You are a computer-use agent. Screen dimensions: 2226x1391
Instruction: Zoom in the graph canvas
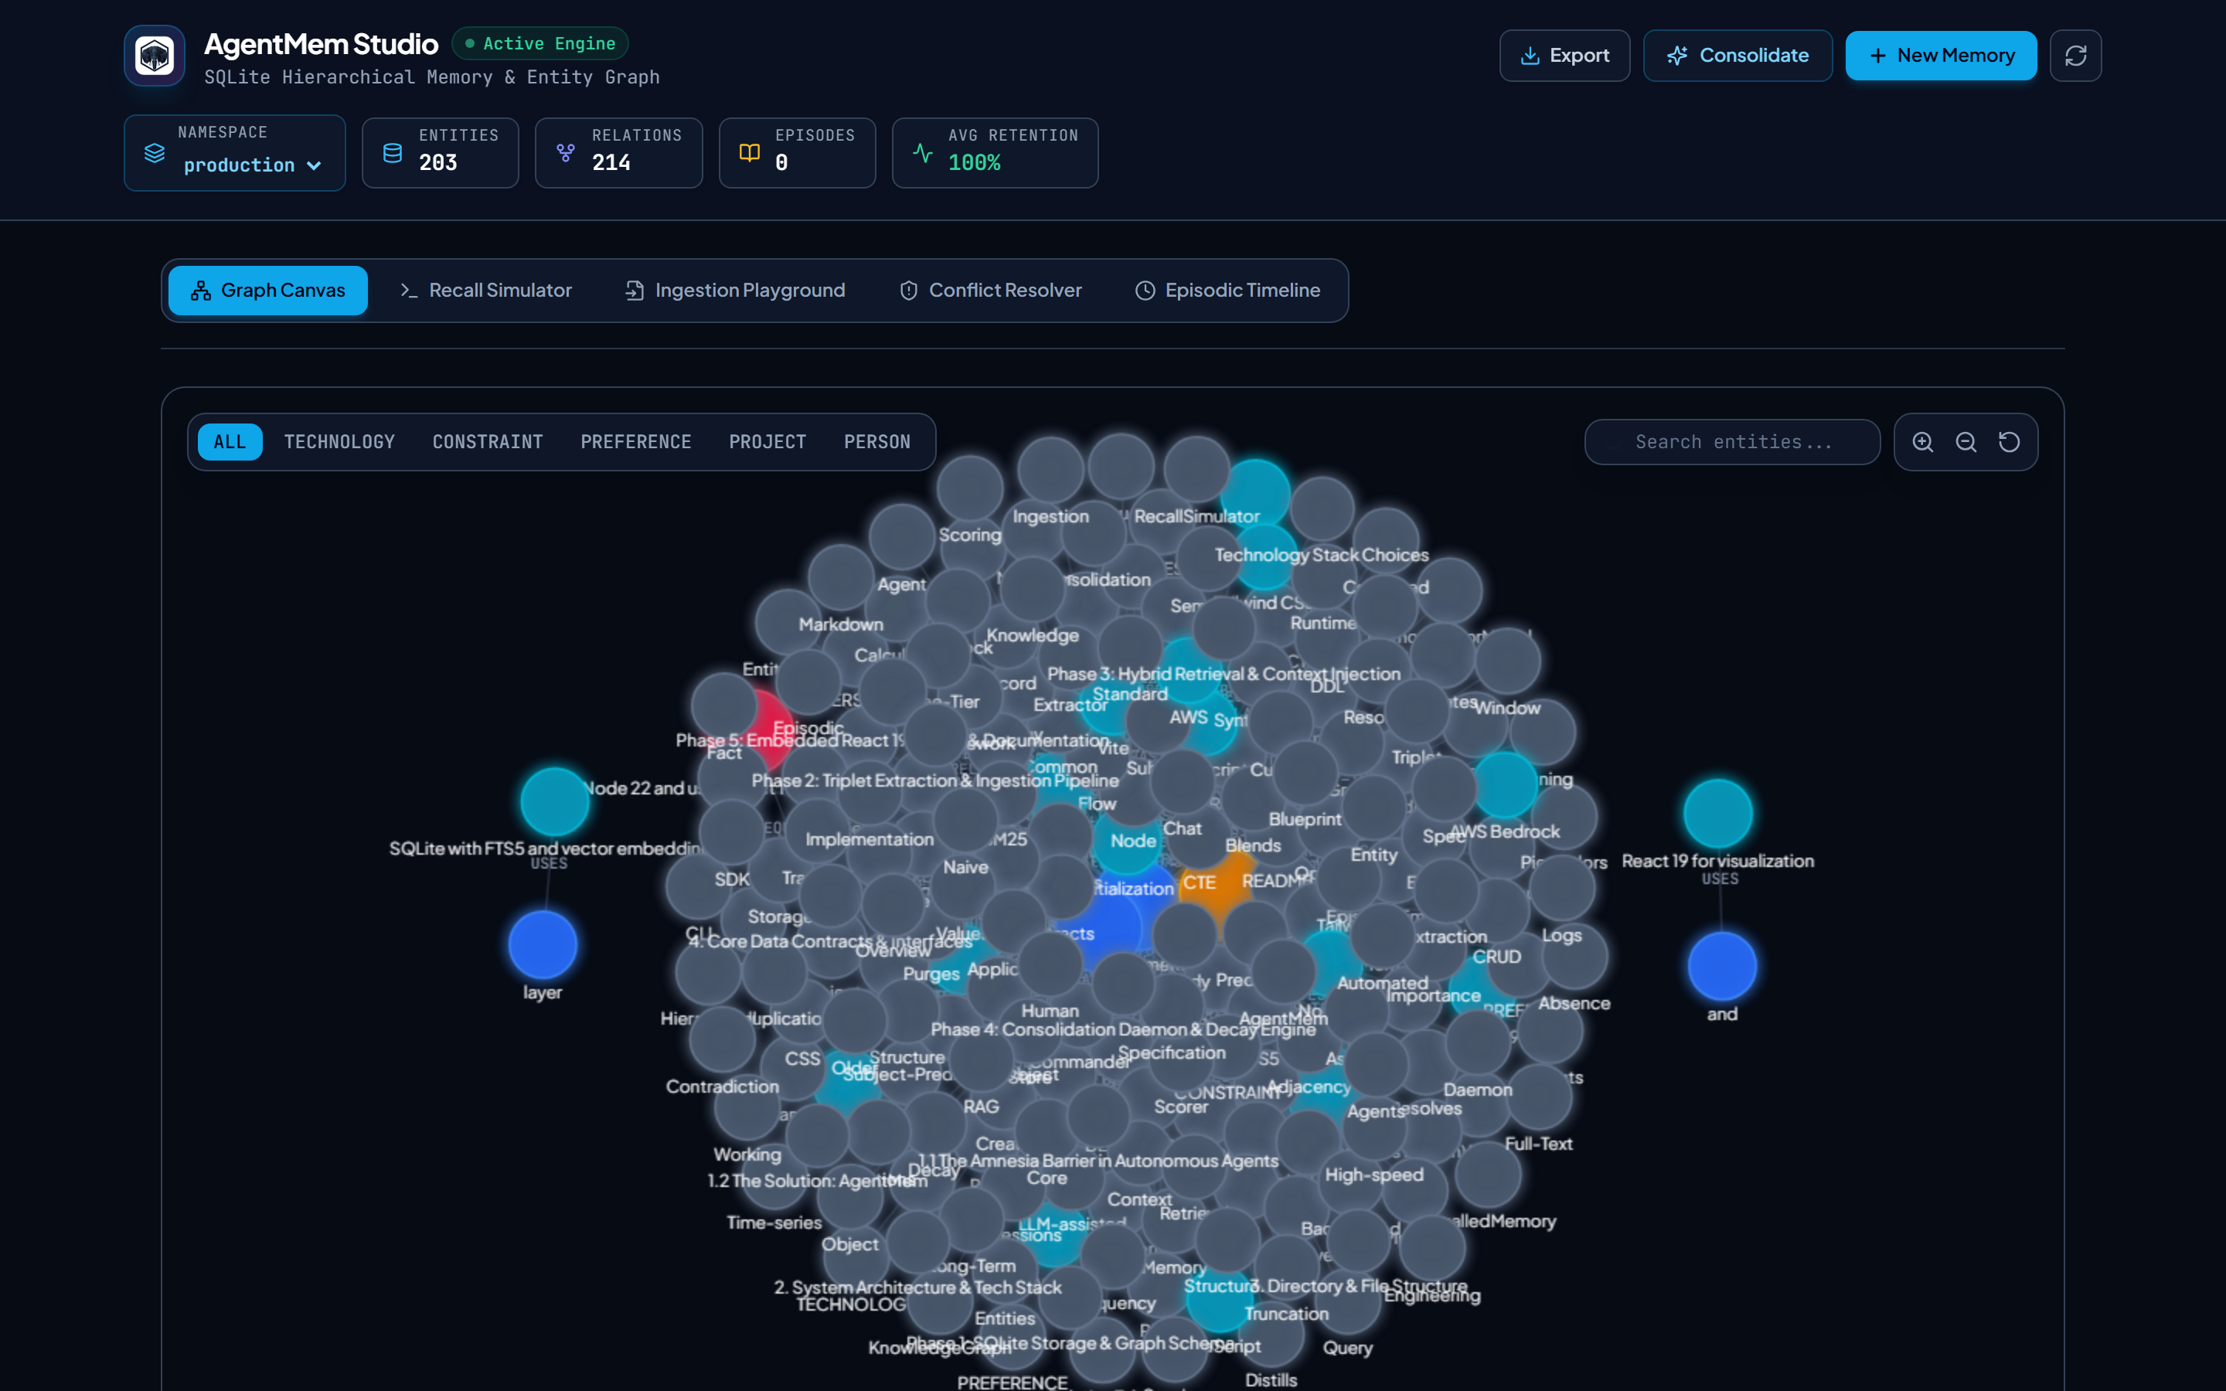[1922, 441]
